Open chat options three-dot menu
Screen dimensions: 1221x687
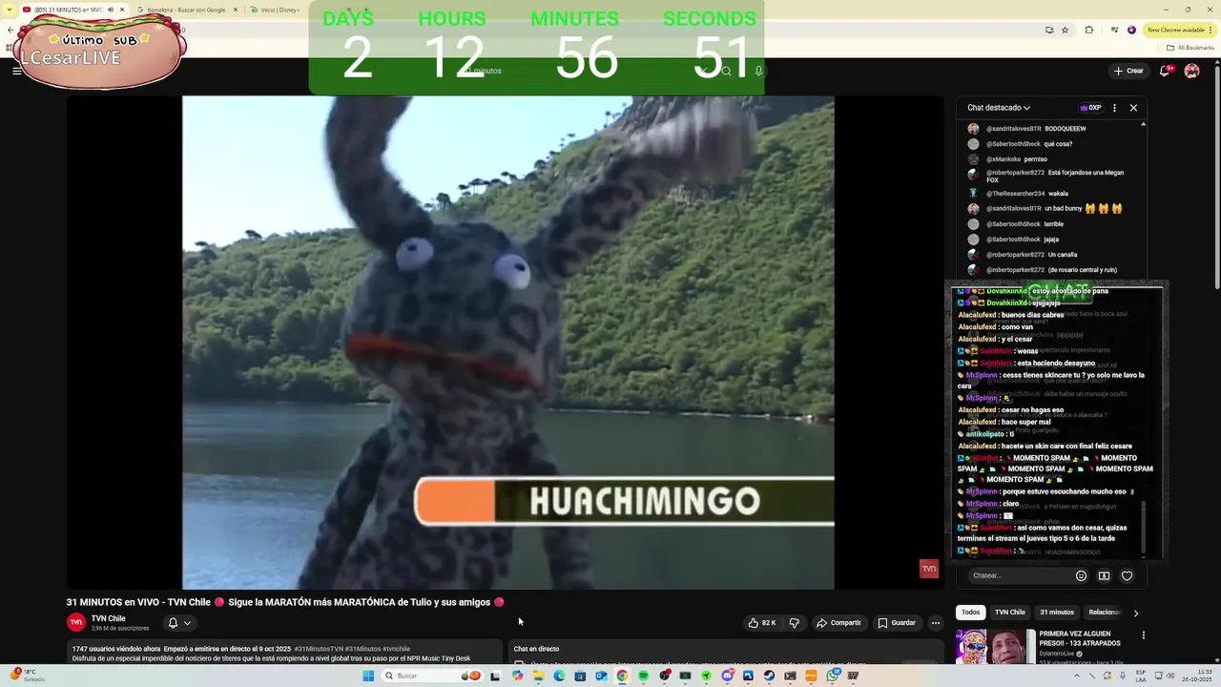coord(1114,108)
